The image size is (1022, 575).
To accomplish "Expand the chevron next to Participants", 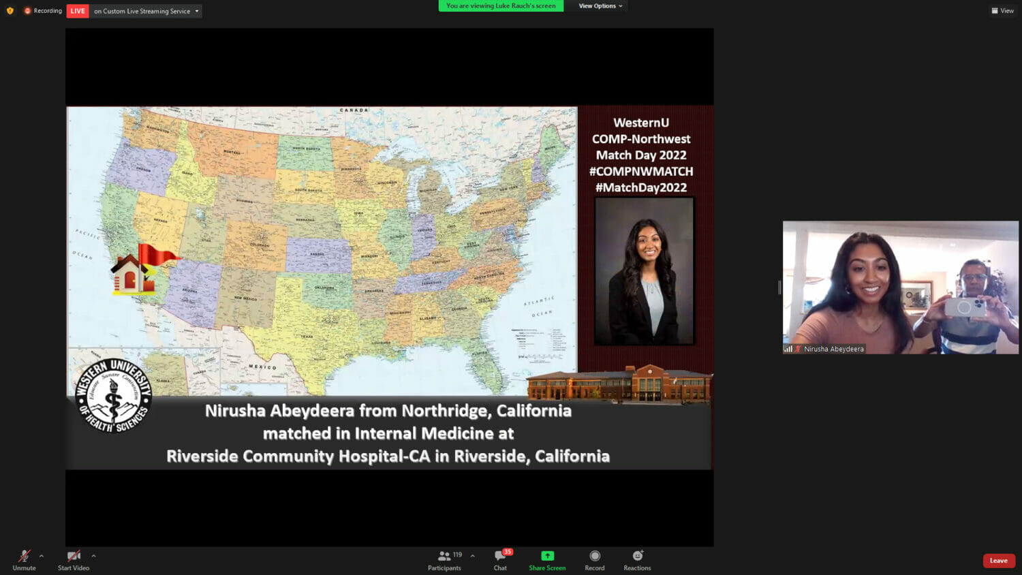I will coord(472,556).
